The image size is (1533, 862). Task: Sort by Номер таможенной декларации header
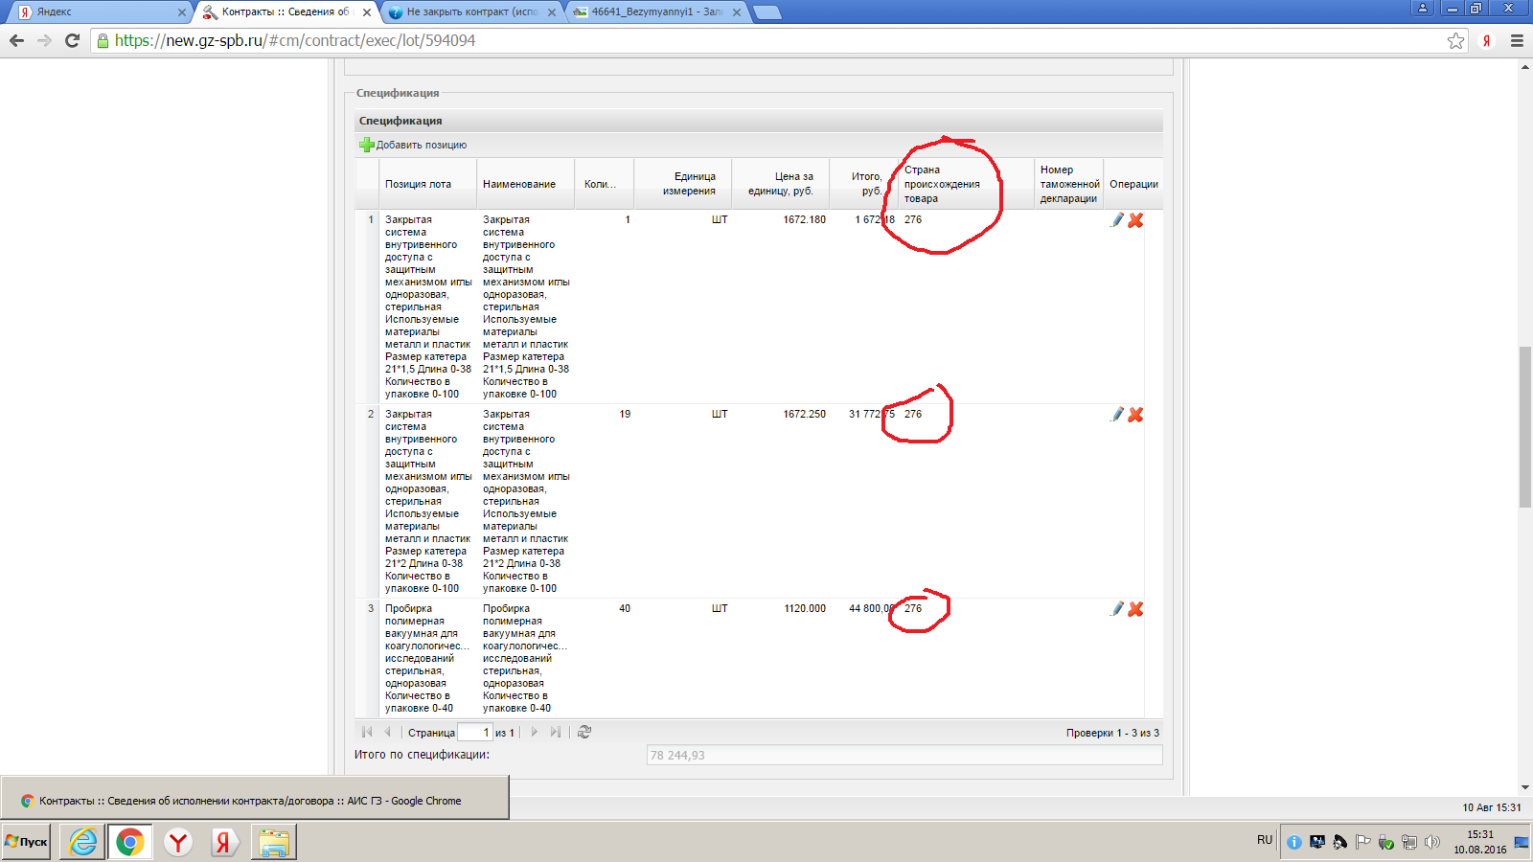coord(1069,184)
